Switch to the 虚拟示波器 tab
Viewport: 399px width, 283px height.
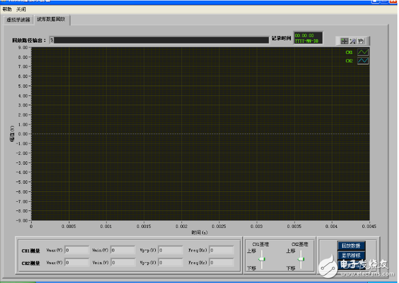pyautogui.click(x=18, y=20)
